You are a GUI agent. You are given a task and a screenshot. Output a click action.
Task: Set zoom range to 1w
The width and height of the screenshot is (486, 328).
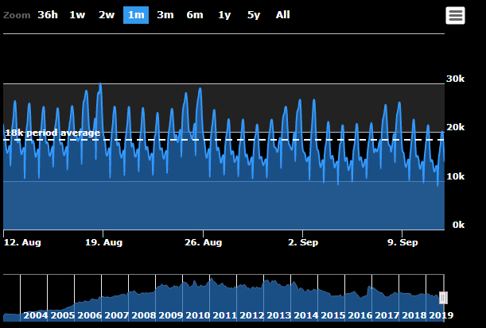click(77, 15)
